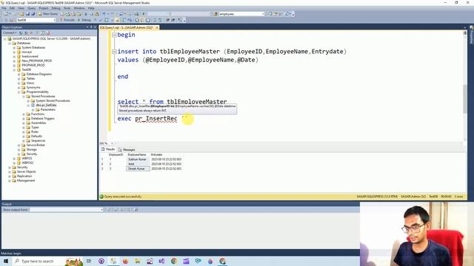Click the Save toolbar icon
474x266 pixels.
point(27,14)
